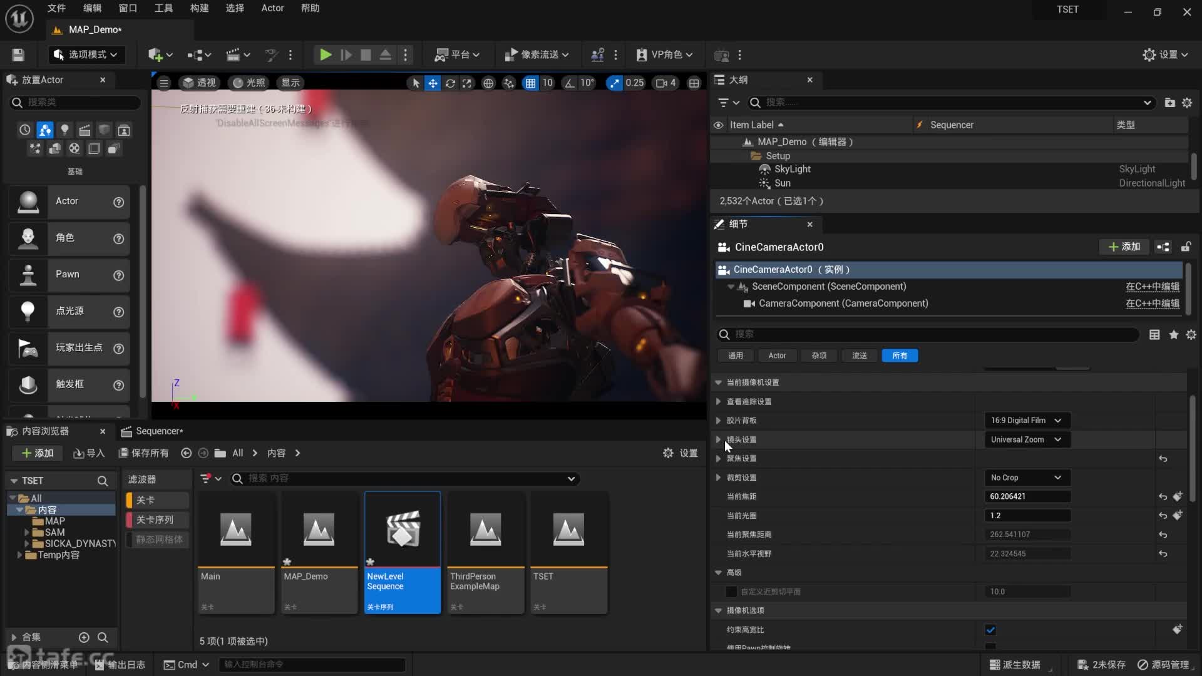Open the Lit (光照) view mode menu
Viewport: 1202px width, 676px height.
coord(249,83)
